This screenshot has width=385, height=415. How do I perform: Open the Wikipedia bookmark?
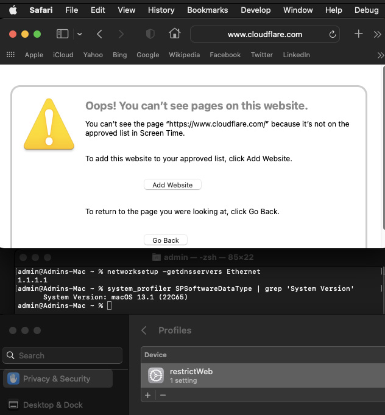point(185,55)
